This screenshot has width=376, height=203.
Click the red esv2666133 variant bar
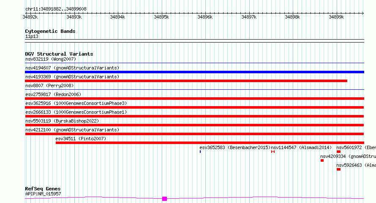(x=194, y=116)
